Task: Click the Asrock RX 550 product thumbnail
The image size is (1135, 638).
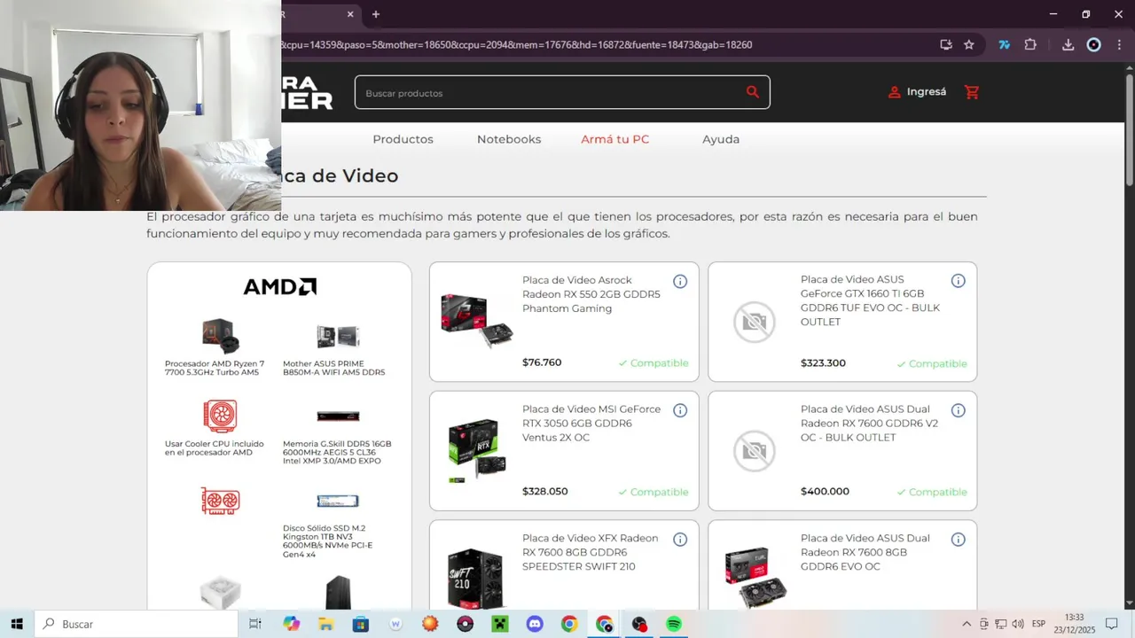Action: [x=476, y=321]
